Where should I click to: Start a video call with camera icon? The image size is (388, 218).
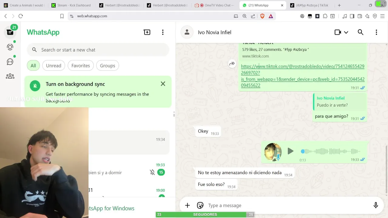click(x=338, y=32)
